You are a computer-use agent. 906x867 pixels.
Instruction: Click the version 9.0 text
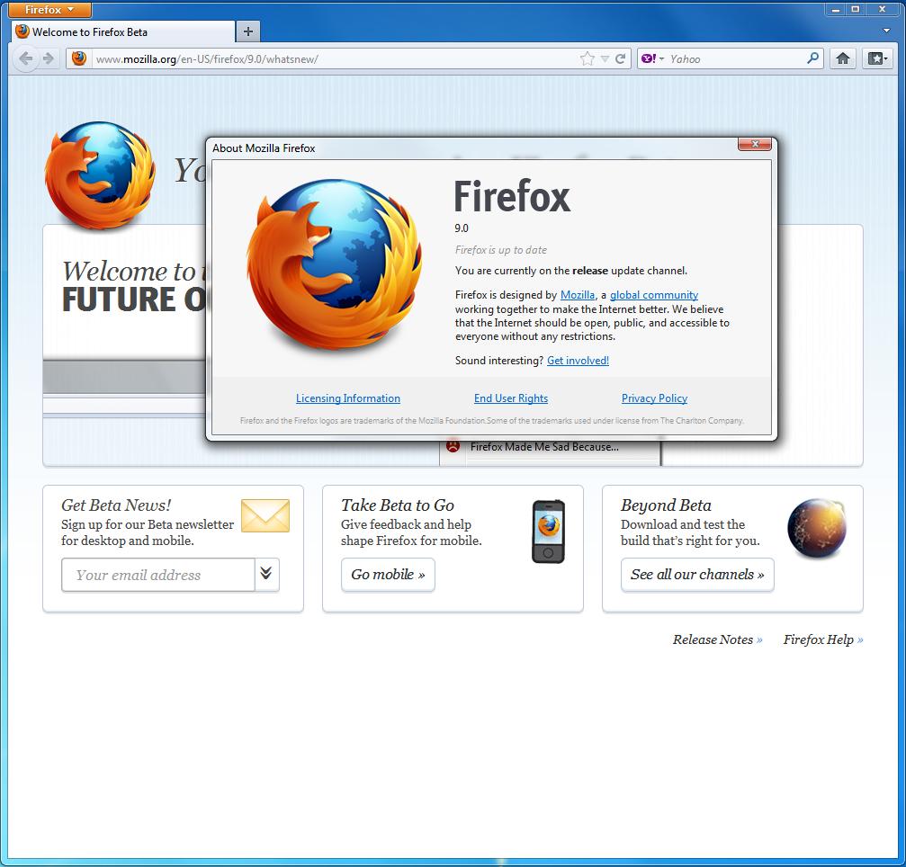(462, 228)
